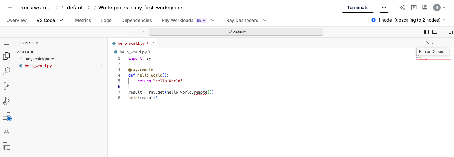454x157 pixels.
Task: Open the editor More Actions ellipsis
Action: tap(448, 43)
